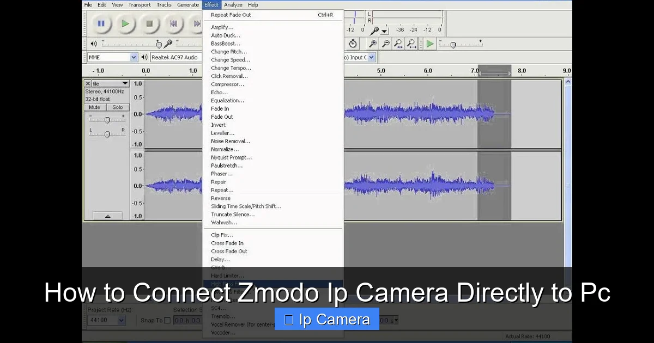Choose Repeat Fade Out from Effect menu
654x343 pixels.
click(273, 15)
